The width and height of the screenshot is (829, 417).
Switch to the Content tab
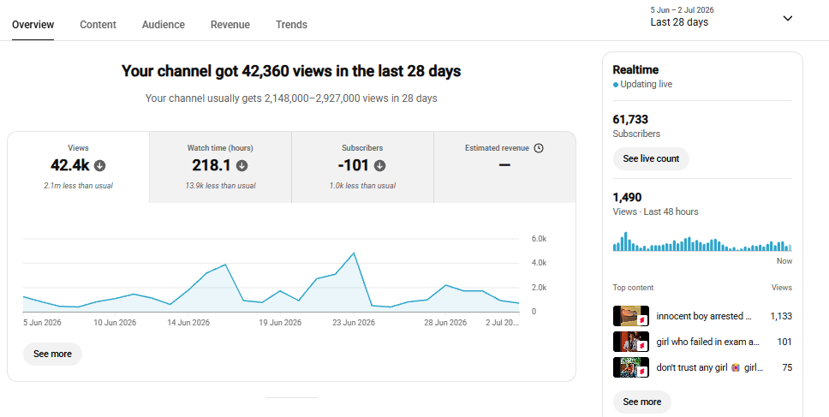coord(98,24)
